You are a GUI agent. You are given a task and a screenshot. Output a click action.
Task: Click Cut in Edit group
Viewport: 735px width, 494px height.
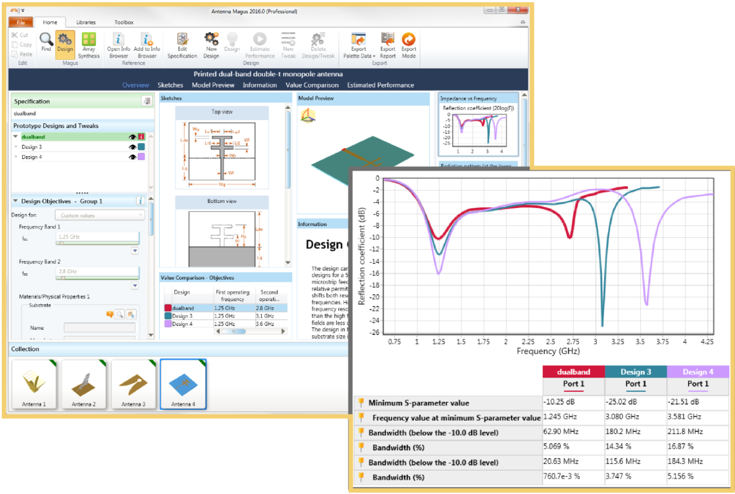20,35
